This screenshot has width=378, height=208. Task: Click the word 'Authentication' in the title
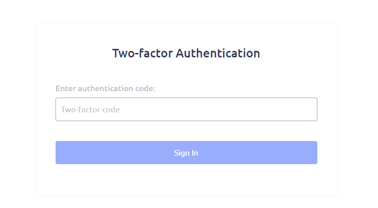(x=218, y=53)
